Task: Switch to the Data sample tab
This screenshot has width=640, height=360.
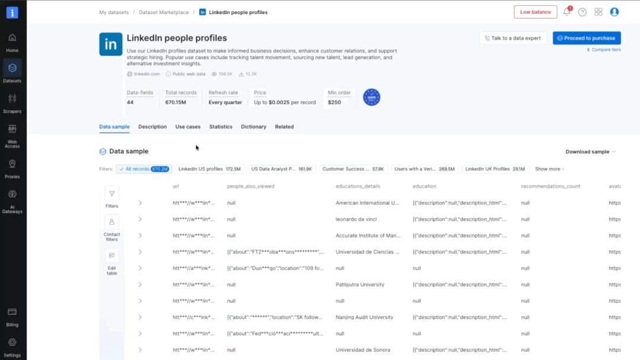Action: click(114, 127)
